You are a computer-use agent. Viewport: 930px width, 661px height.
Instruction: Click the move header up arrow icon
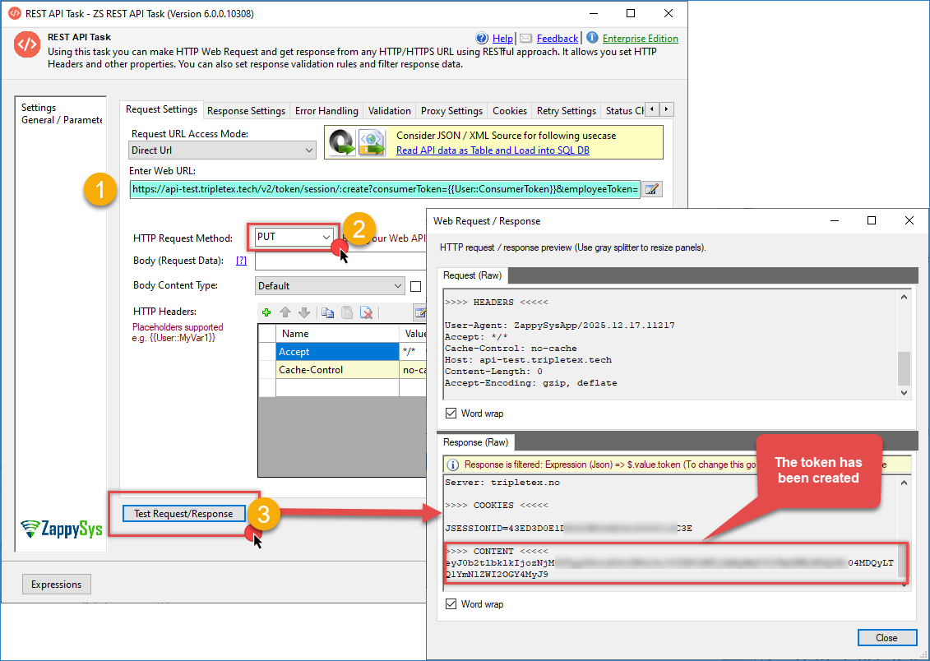point(285,312)
